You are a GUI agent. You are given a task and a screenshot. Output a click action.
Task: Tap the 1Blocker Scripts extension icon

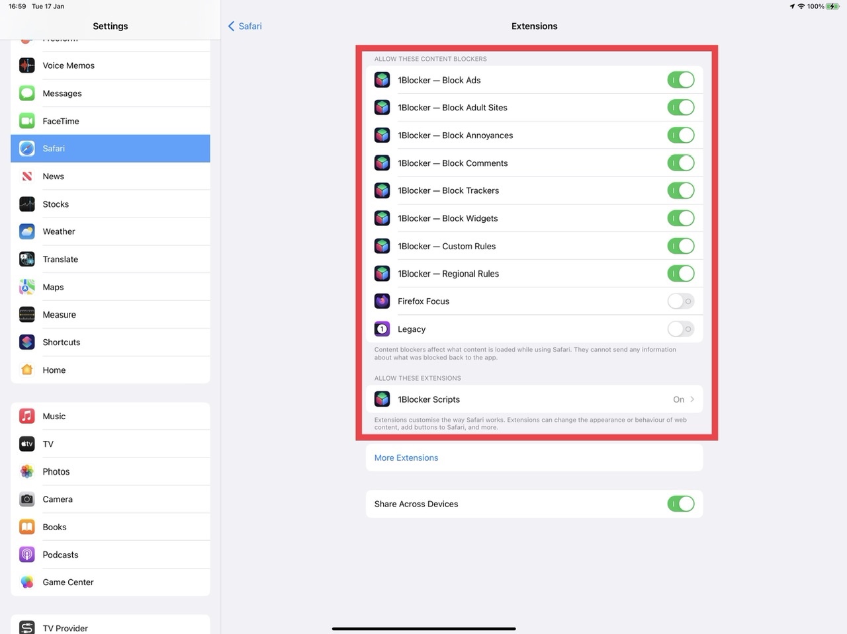click(x=382, y=399)
